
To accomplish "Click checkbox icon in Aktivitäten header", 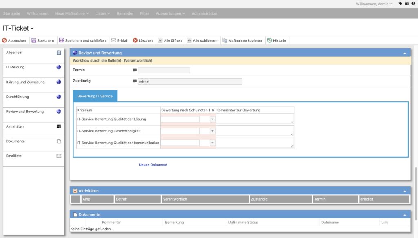I will [x=75, y=191].
